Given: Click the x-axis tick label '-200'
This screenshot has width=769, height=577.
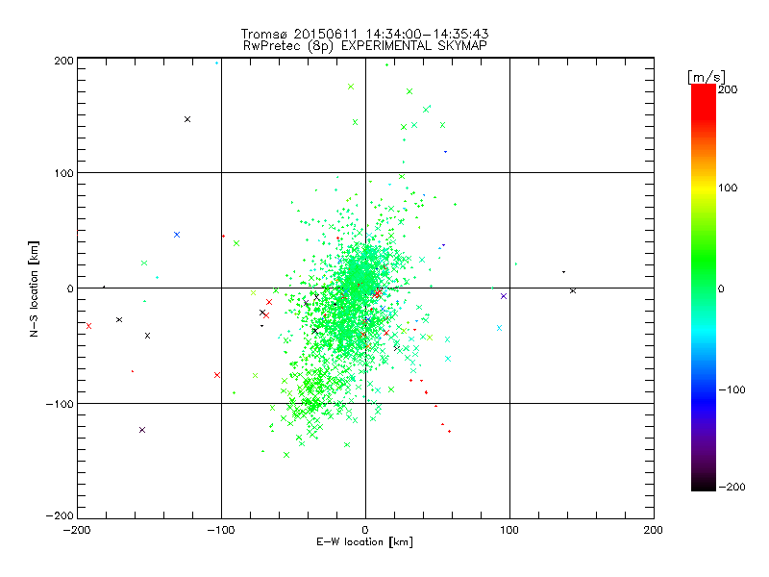Looking at the screenshot, I should coord(77,530).
